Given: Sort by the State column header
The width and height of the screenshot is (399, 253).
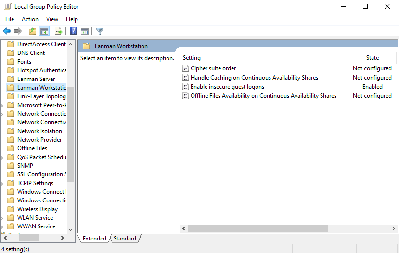Looking at the screenshot, I should tap(372, 58).
